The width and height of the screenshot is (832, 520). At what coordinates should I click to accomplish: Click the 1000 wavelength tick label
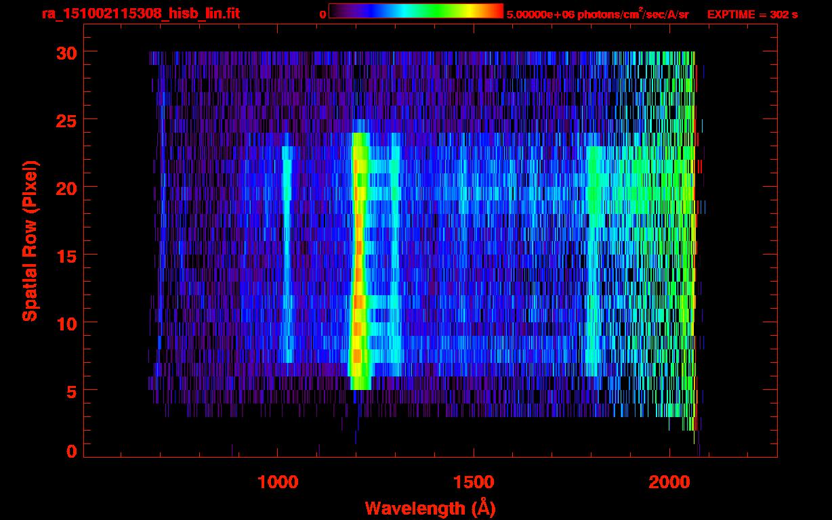277,482
